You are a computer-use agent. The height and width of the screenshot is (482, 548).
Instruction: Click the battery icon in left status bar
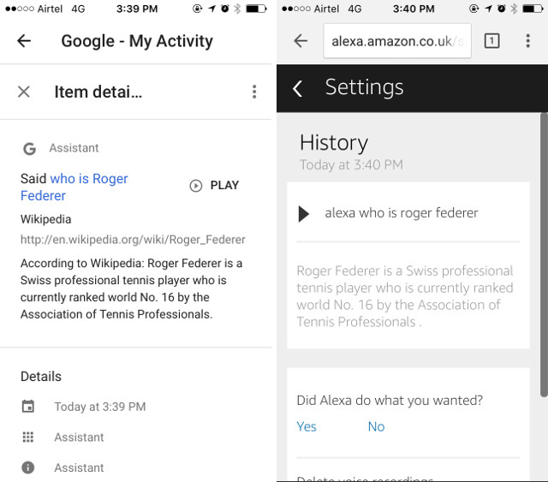(257, 9)
